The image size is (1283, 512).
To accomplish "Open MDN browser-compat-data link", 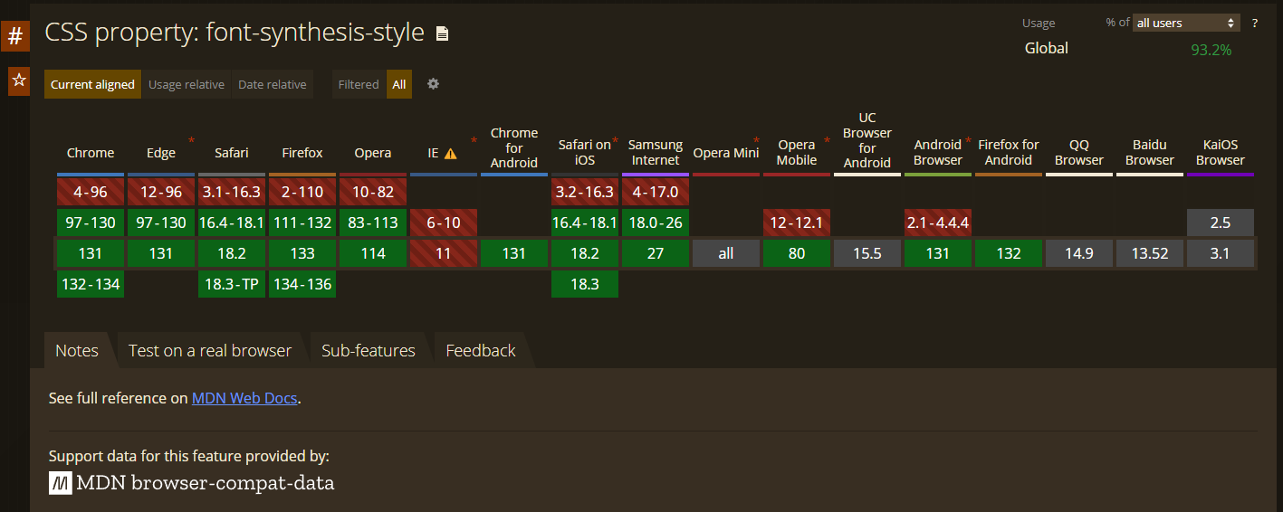I will 192,483.
